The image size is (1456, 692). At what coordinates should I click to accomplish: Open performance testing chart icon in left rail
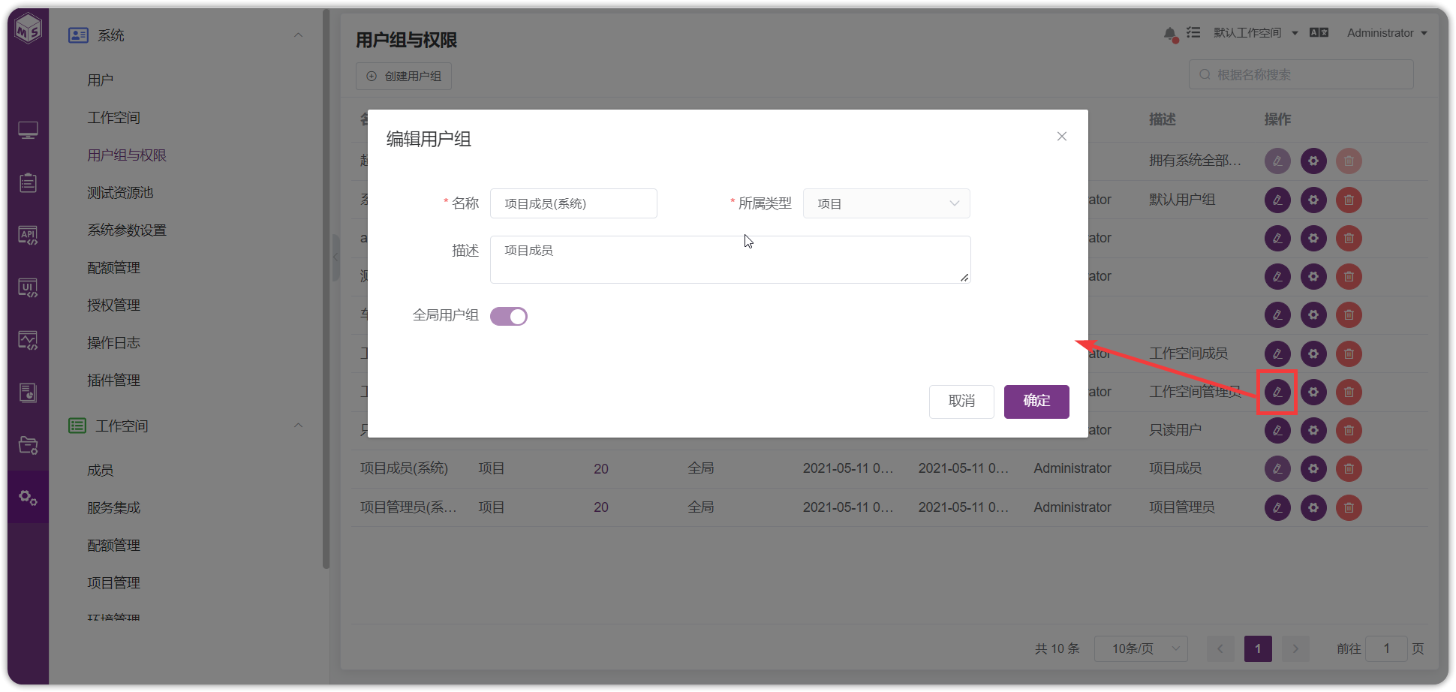(28, 341)
